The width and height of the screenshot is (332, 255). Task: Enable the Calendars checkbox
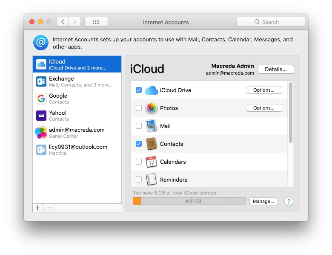[x=139, y=162]
